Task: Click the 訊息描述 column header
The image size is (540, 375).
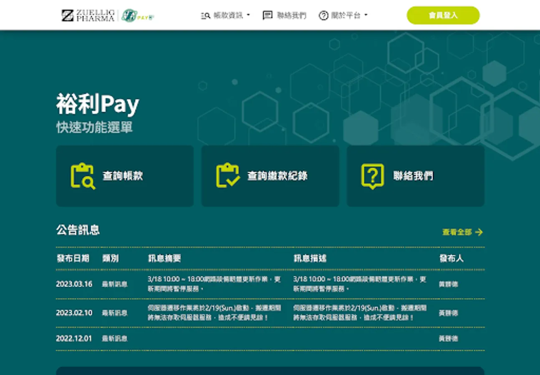Action: (310, 258)
